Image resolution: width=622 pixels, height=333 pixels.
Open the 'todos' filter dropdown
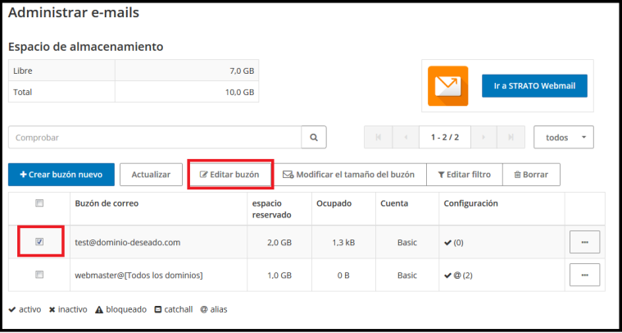(563, 138)
